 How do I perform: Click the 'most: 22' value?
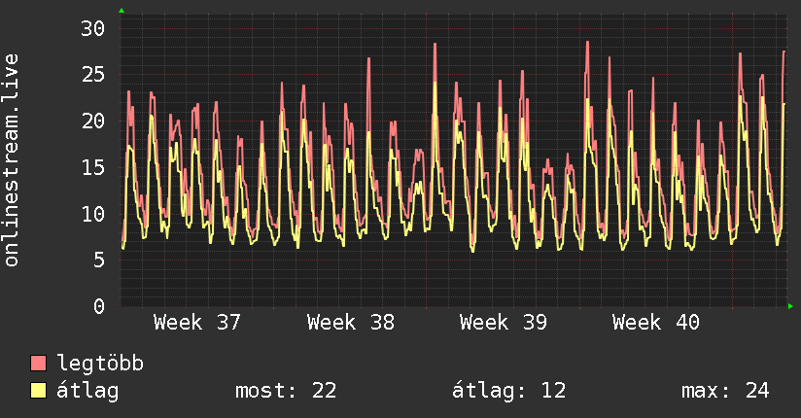[x=286, y=391]
